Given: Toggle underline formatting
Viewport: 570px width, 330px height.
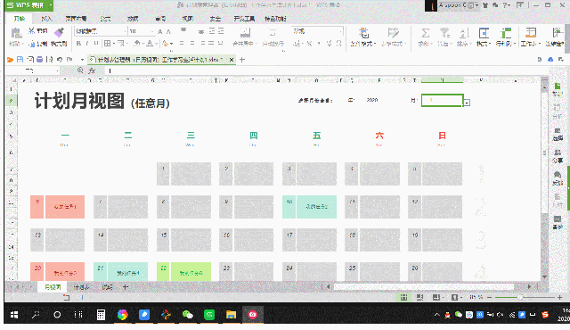Looking at the screenshot, I should [x=96, y=44].
